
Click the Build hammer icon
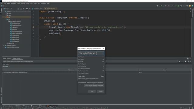[162, 6]
